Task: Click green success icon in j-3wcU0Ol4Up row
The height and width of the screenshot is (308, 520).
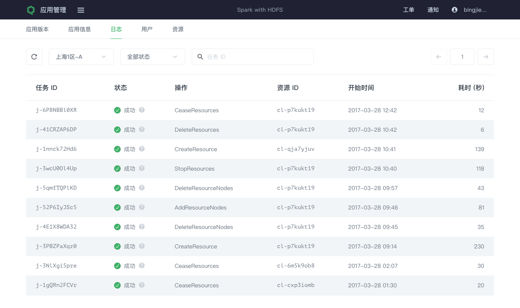Action: (117, 169)
